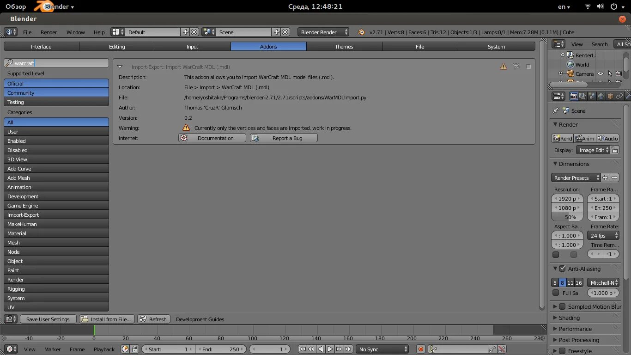
Task: Open the Image Editor display dropdown
Action: tap(593, 150)
